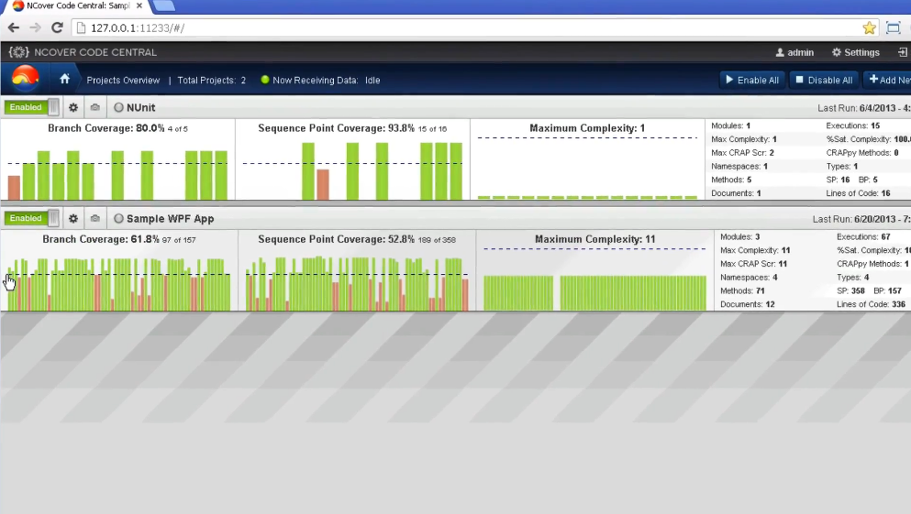Click the Sample WPF App Executions: 67 statistic

click(863, 236)
